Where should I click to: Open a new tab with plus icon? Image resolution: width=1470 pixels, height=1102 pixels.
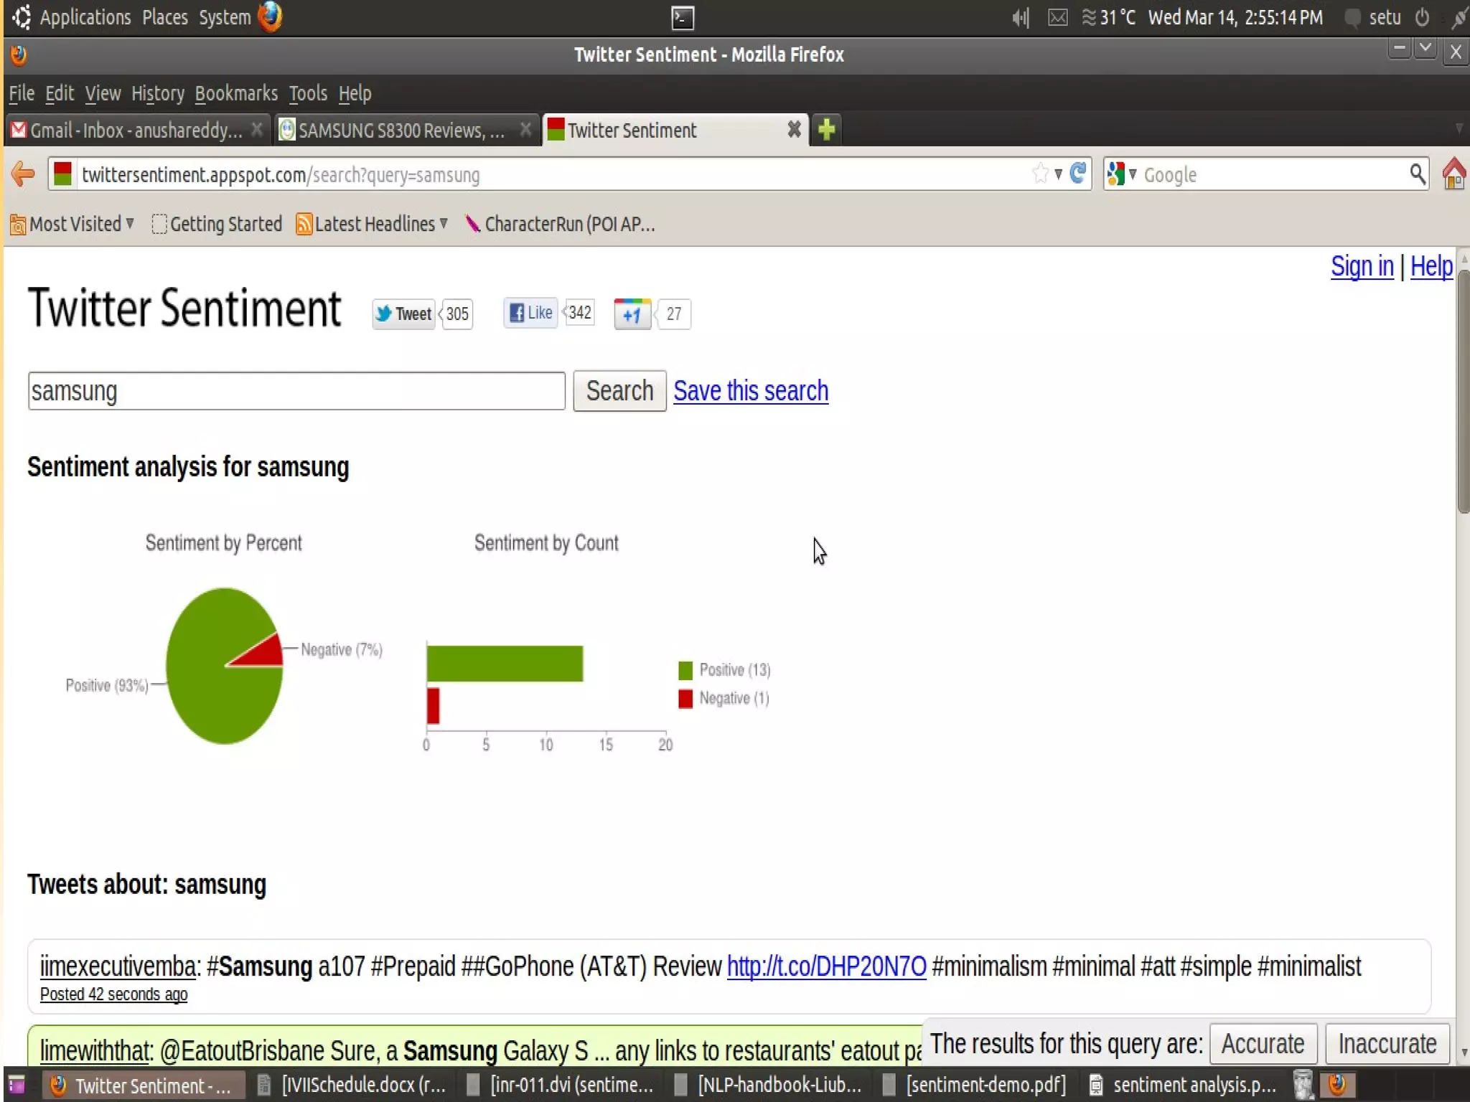pos(826,130)
